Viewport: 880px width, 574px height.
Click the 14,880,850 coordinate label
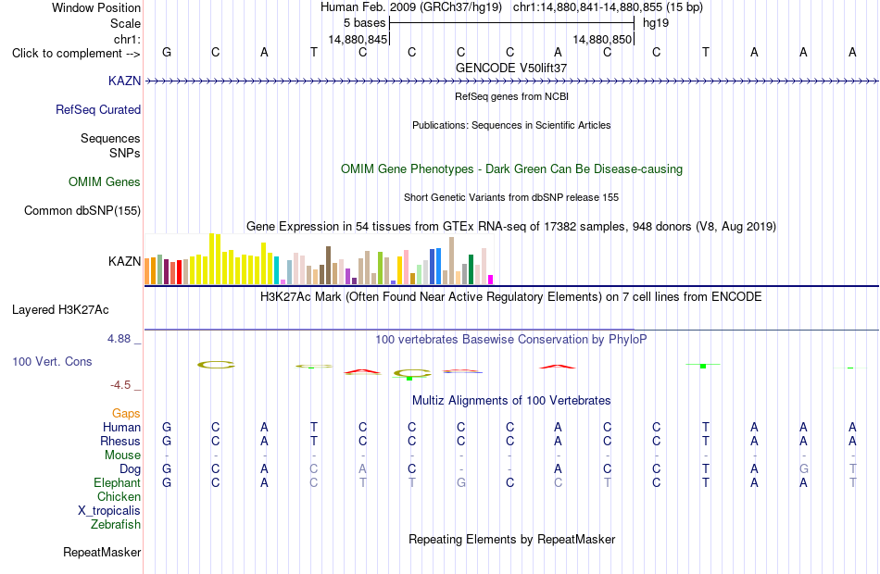[602, 39]
